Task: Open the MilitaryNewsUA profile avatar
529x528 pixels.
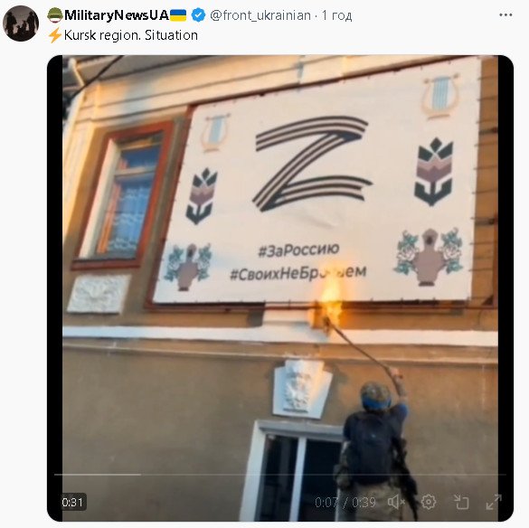Action: click(21, 24)
